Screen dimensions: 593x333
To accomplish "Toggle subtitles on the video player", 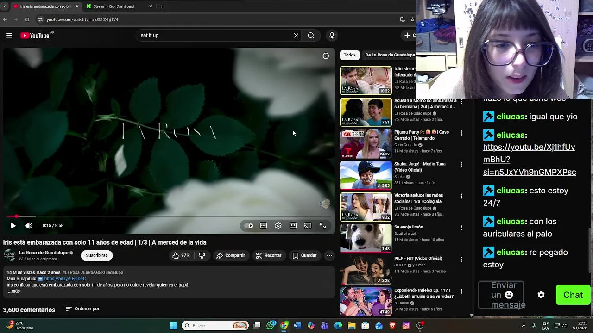I will [x=263, y=226].
